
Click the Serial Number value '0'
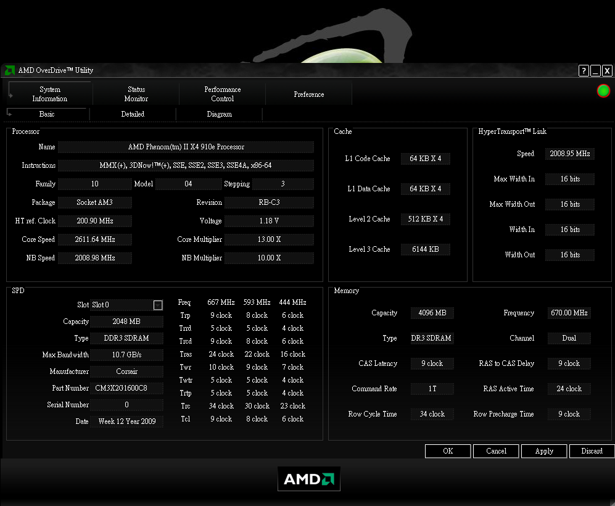[x=126, y=405]
